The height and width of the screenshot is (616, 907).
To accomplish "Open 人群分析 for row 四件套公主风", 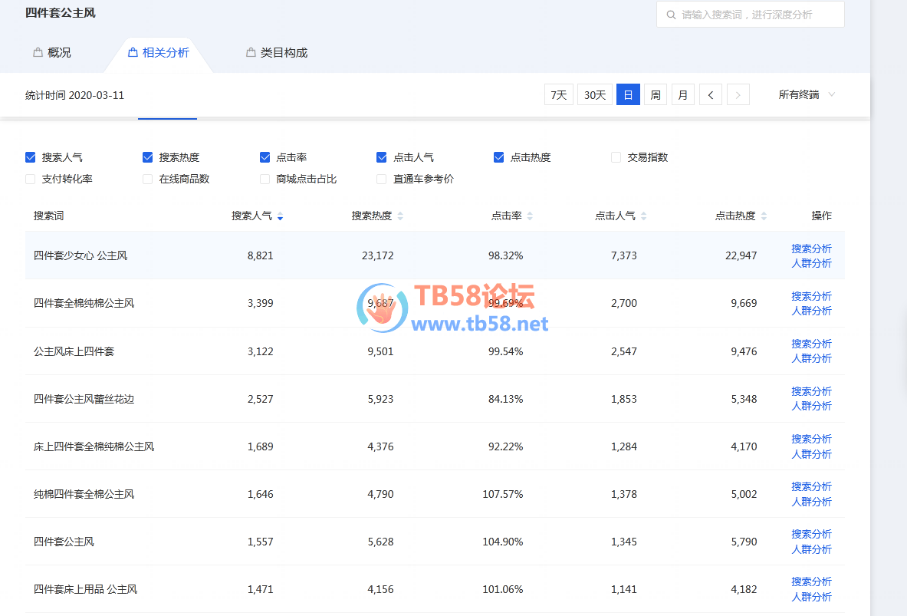I will click(x=812, y=548).
